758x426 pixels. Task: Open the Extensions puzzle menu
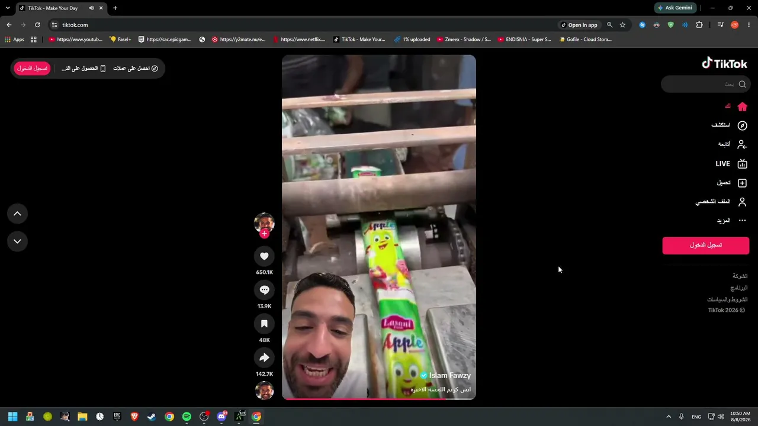[699, 25]
